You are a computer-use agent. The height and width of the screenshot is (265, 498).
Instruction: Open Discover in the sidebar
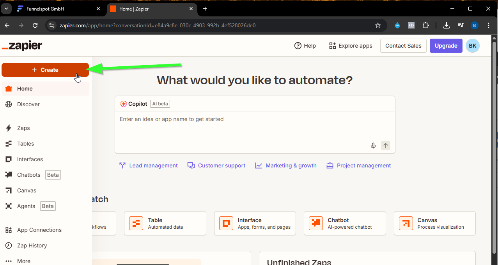(x=45, y=104)
